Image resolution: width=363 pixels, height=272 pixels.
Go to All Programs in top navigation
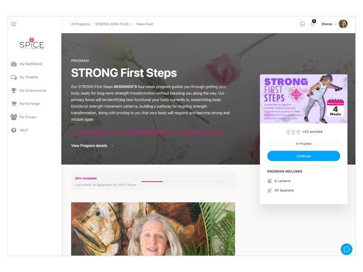click(x=81, y=24)
